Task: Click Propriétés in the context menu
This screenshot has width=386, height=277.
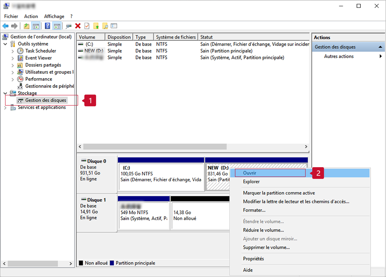Action: tap(253, 259)
